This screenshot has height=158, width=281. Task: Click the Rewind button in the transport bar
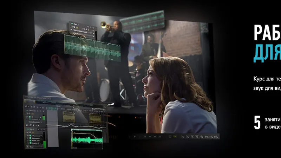150,137
